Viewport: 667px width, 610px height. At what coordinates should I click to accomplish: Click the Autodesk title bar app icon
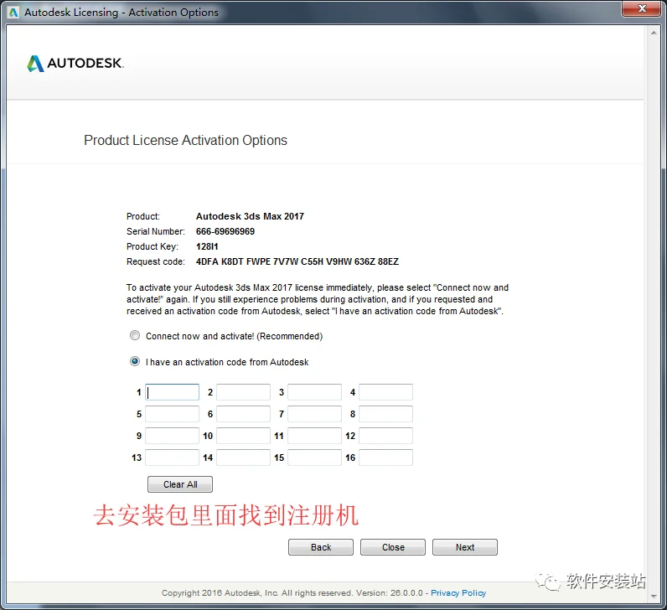[13, 13]
